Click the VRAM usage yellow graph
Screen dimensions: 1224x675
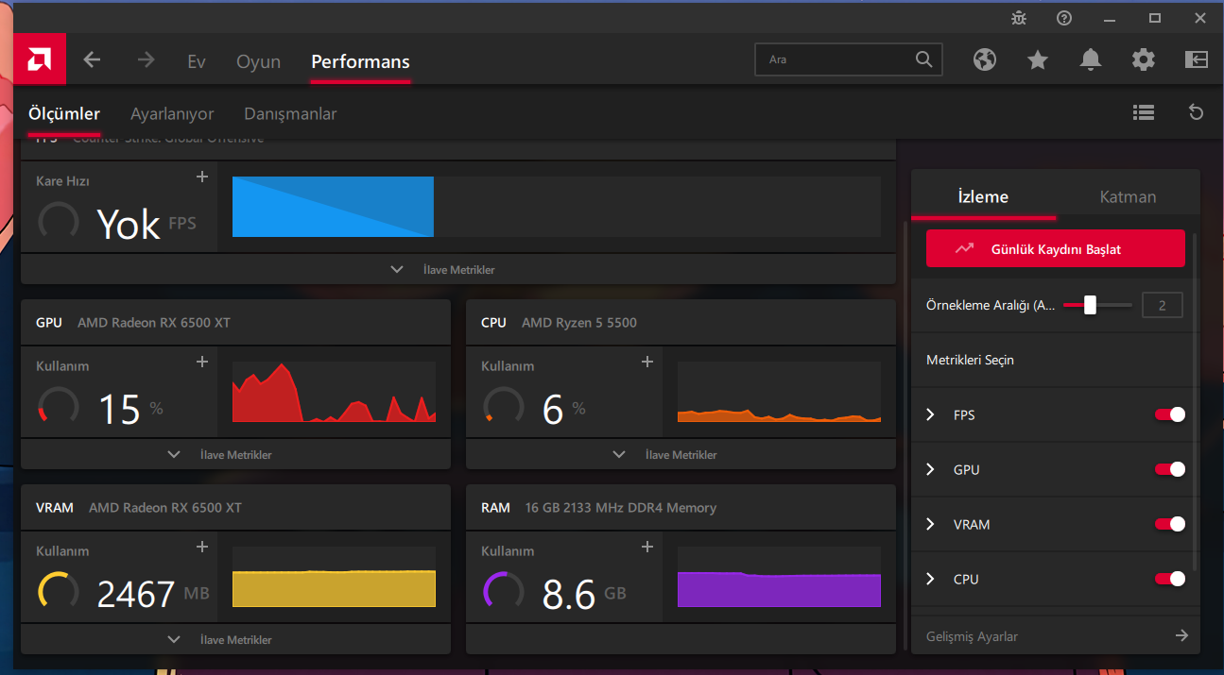334,576
